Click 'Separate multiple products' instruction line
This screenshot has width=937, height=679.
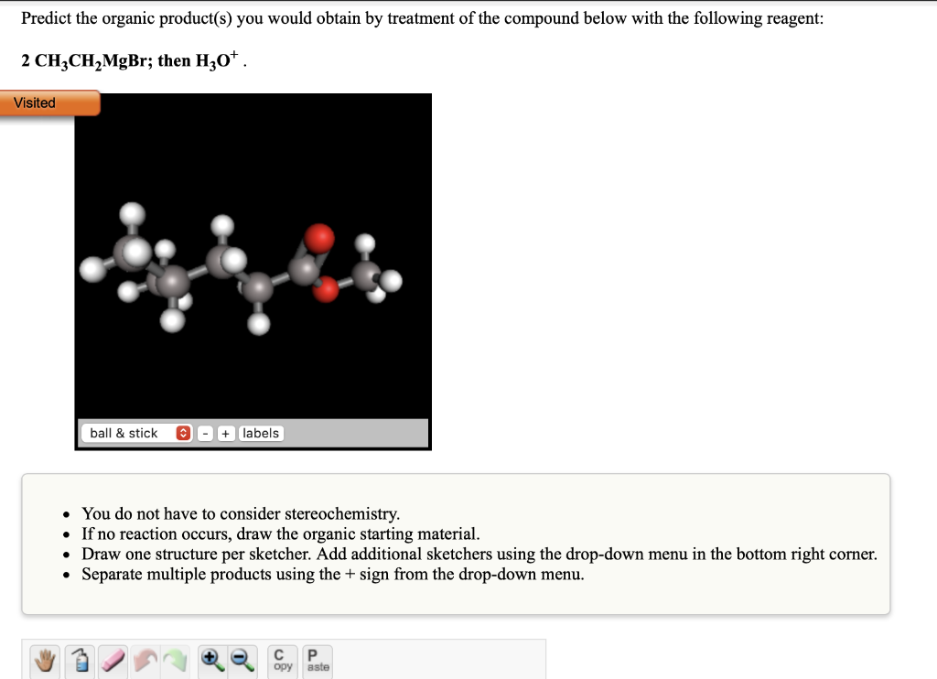click(x=333, y=575)
